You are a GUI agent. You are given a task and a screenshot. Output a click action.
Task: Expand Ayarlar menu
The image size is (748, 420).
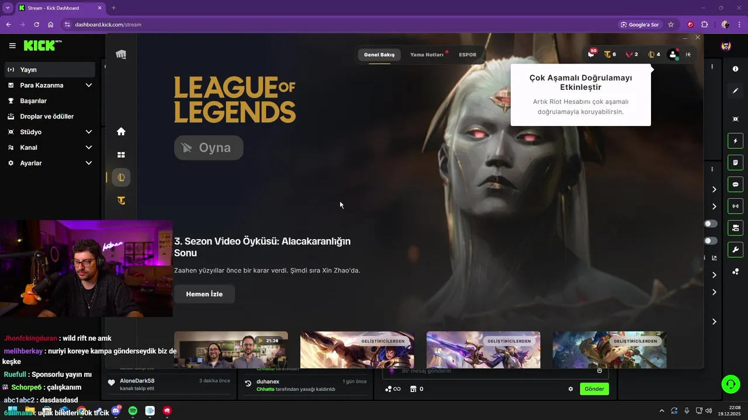click(x=50, y=163)
